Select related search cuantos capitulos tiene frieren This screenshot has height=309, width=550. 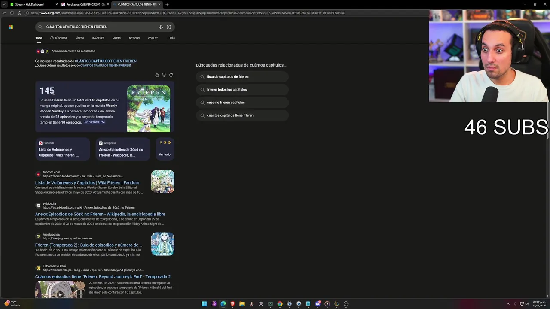pyautogui.click(x=242, y=115)
